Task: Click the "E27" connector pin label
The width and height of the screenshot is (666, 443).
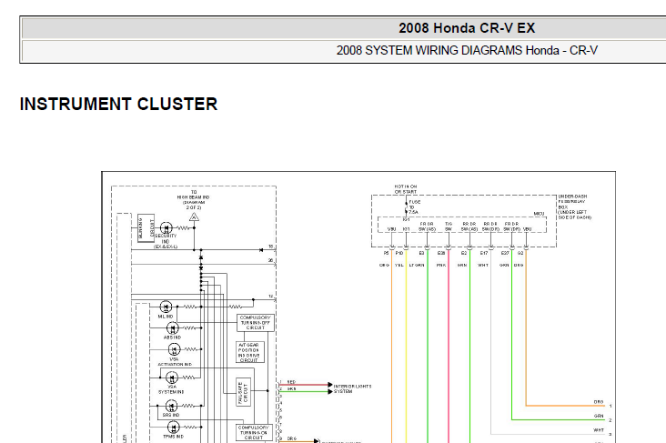Action: [x=505, y=253]
